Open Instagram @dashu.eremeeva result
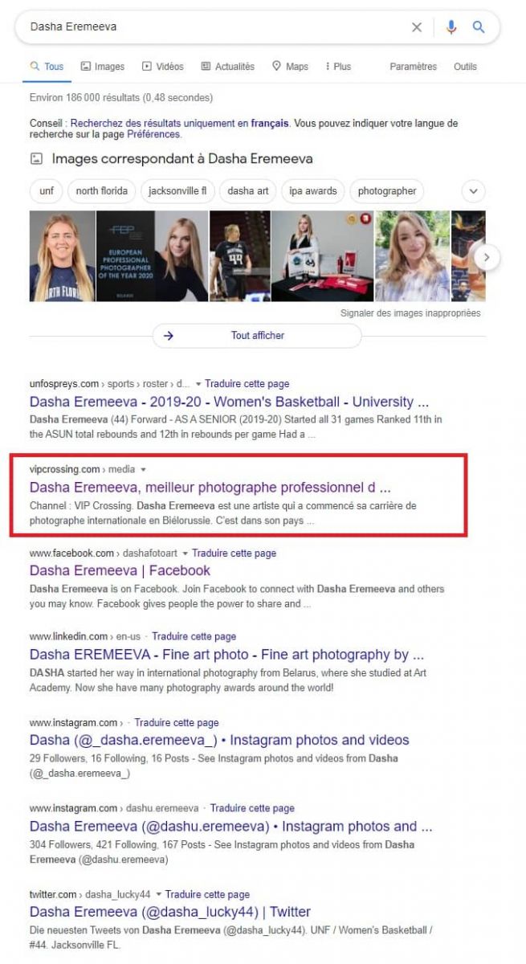 [231, 826]
